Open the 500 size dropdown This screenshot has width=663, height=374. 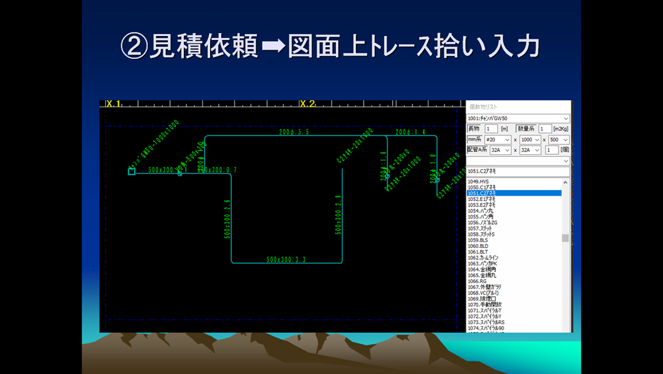[x=559, y=139]
